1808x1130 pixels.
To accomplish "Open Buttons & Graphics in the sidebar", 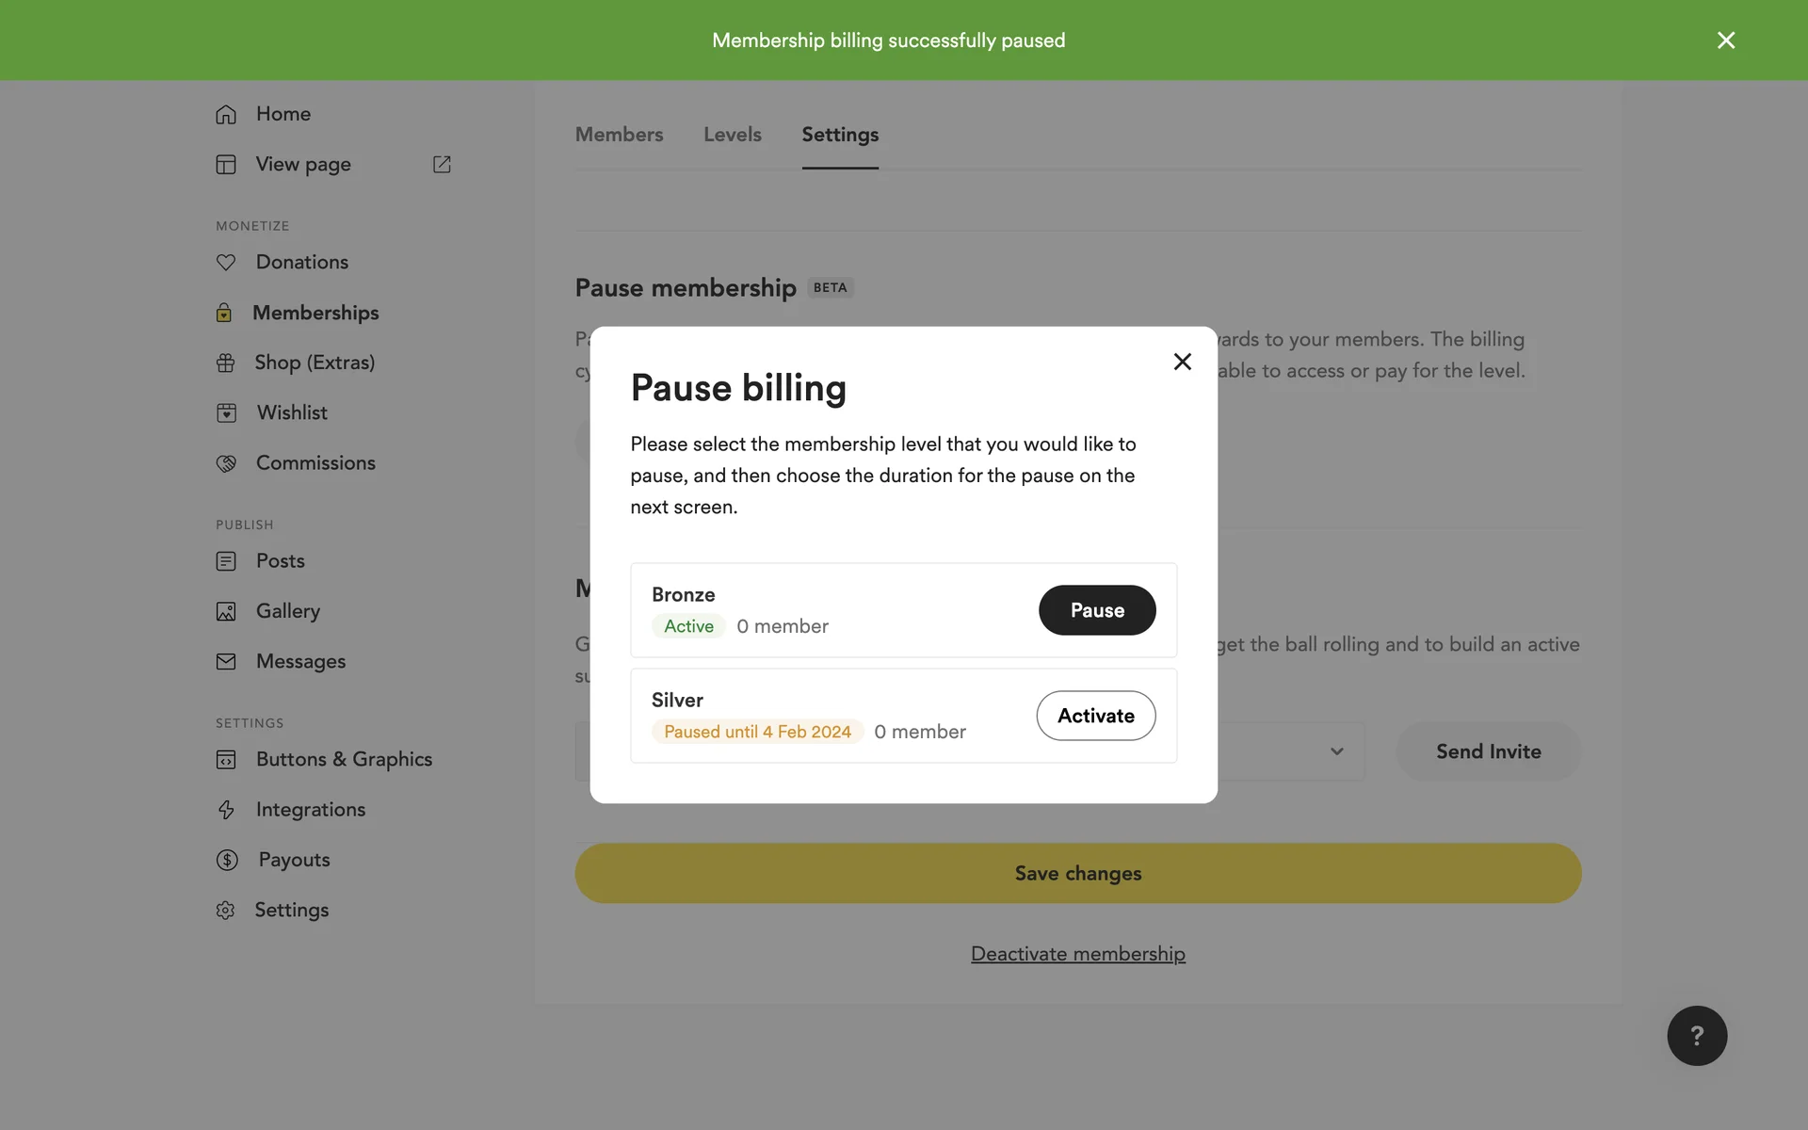I will tap(344, 759).
